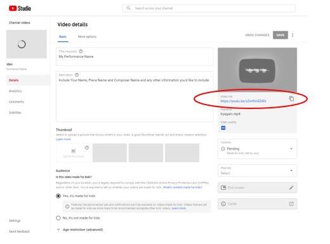This screenshot has width=330, height=244.
Task: Click Channel videos in the sidebar
Action: 20,23
